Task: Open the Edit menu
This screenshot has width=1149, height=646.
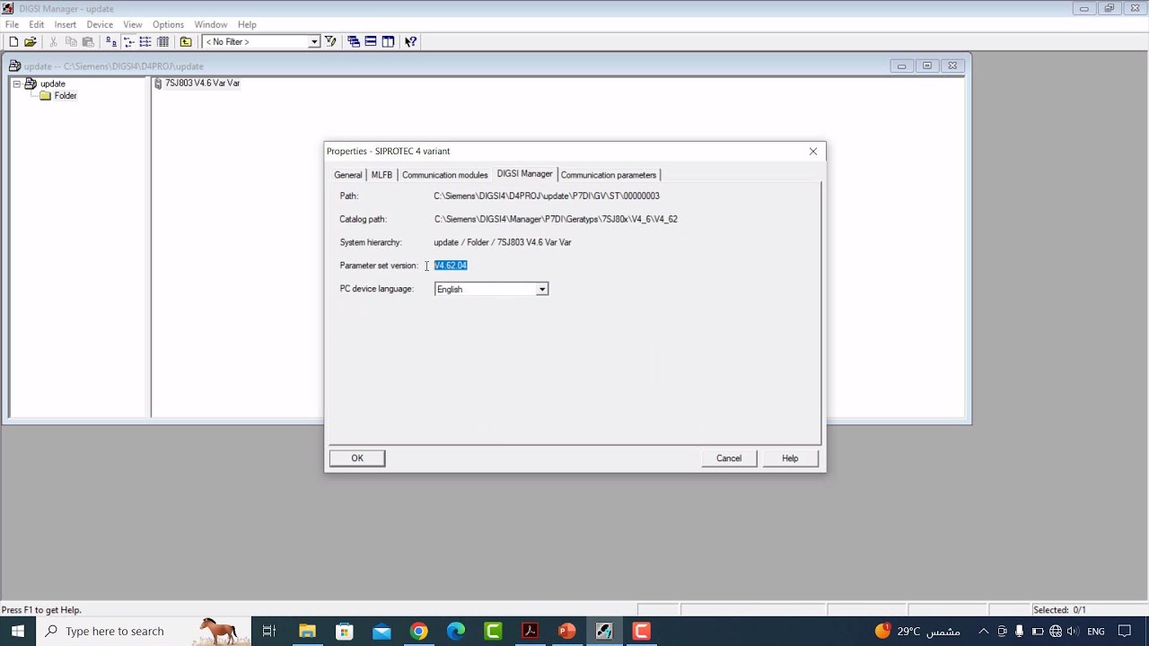Action: 36,24
